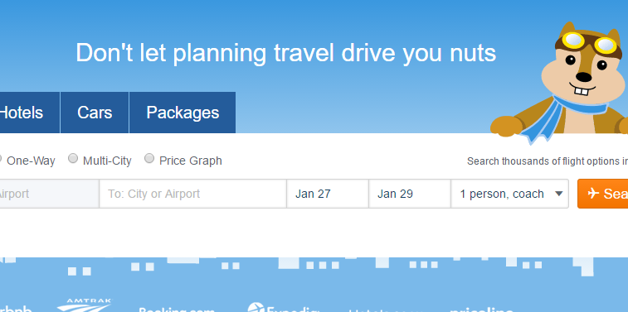The width and height of the screenshot is (628, 312).
Task: Click the Amtrak logo
Action: coord(85,305)
